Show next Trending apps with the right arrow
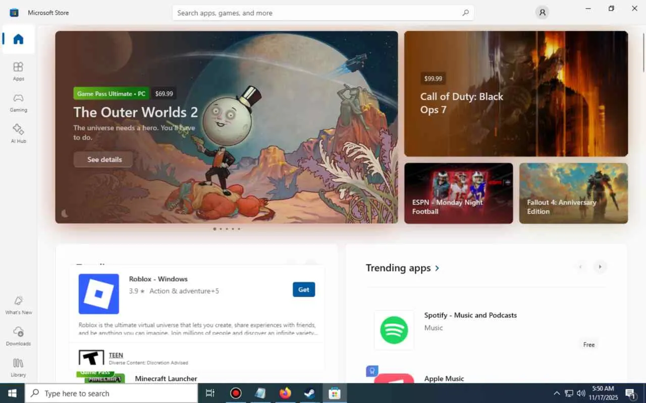 (600, 266)
